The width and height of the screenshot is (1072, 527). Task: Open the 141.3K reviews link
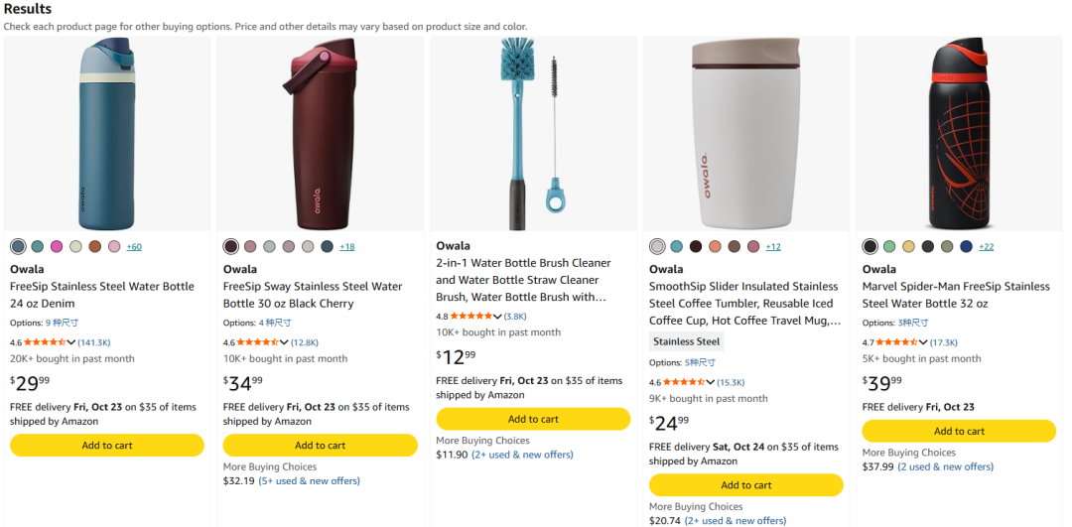click(94, 342)
